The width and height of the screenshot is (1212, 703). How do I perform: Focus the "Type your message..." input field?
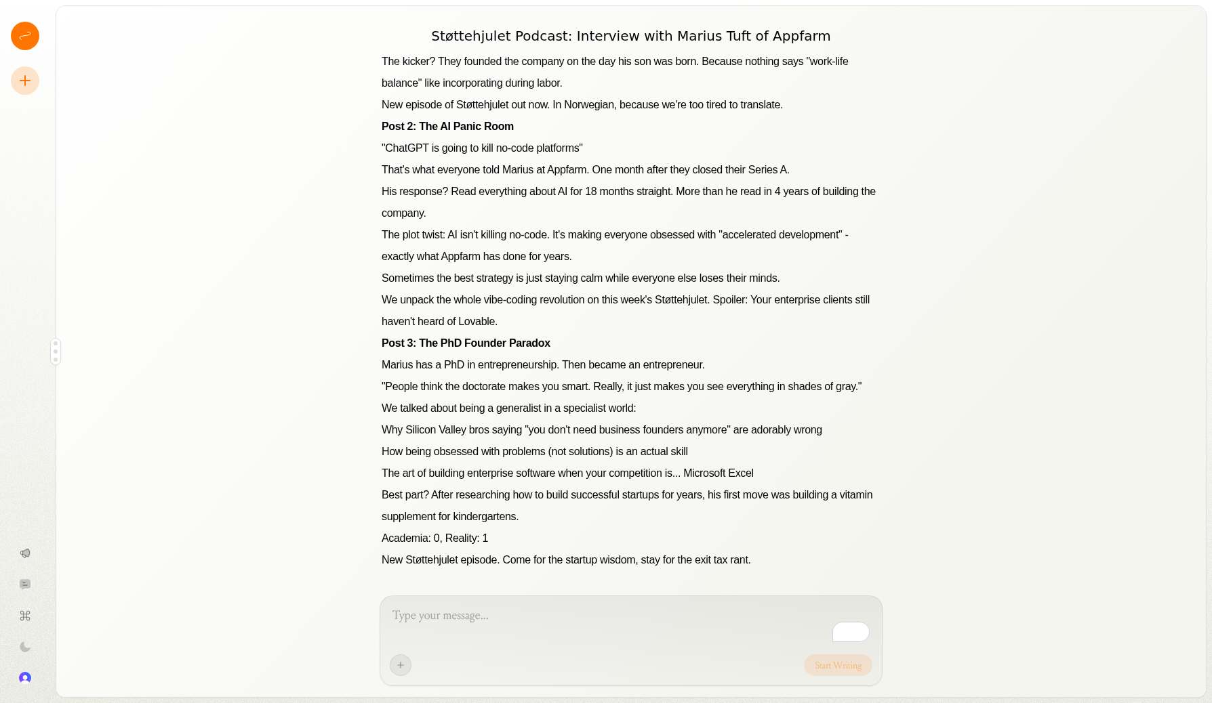tap(610, 616)
